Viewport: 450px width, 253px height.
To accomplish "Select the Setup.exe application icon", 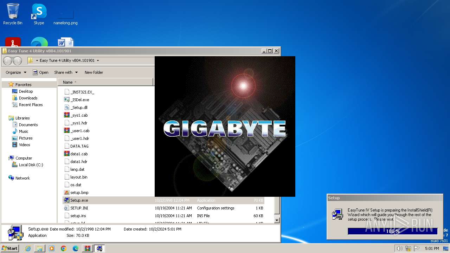I will tap(67, 200).
